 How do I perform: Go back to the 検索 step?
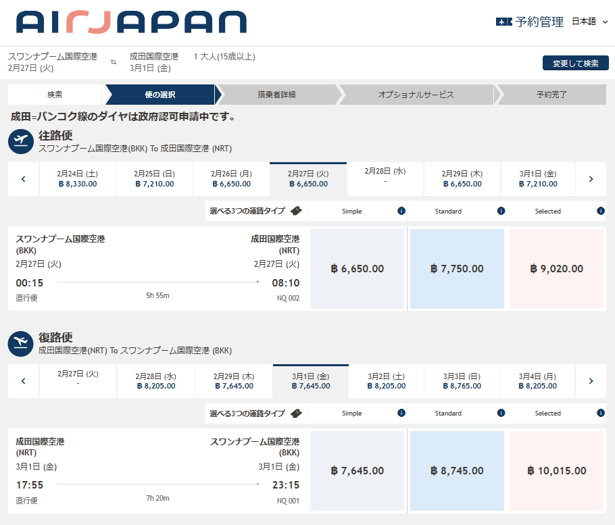tap(55, 95)
